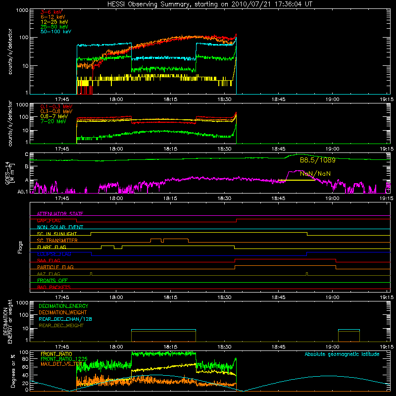
Task: Select the '6-12 keV' legend label
Action: [53, 17]
